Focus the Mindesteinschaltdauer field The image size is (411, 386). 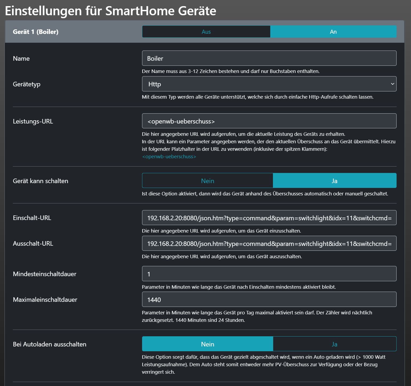(269, 274)
